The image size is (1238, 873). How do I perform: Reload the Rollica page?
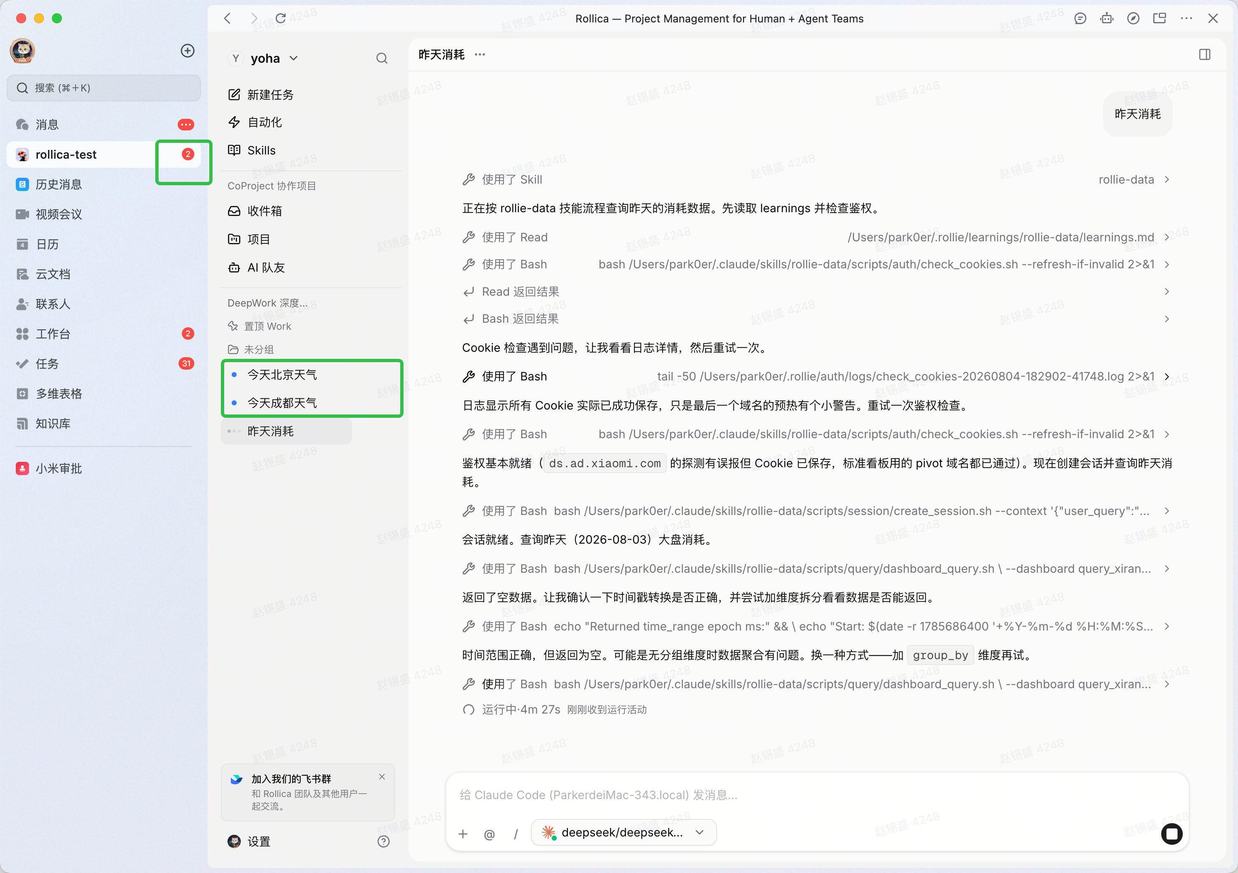click(280, 18)
